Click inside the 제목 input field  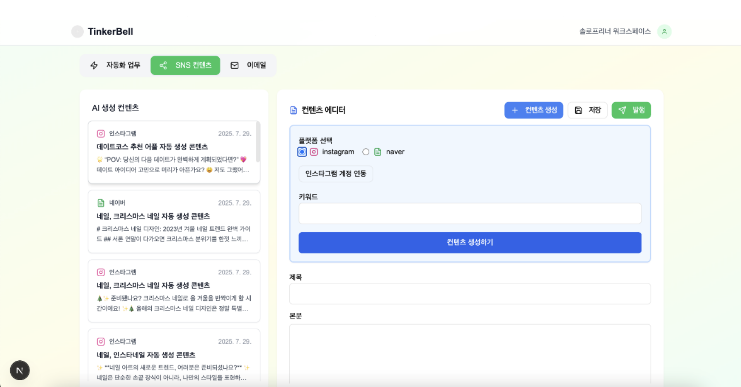pos(470,294)
